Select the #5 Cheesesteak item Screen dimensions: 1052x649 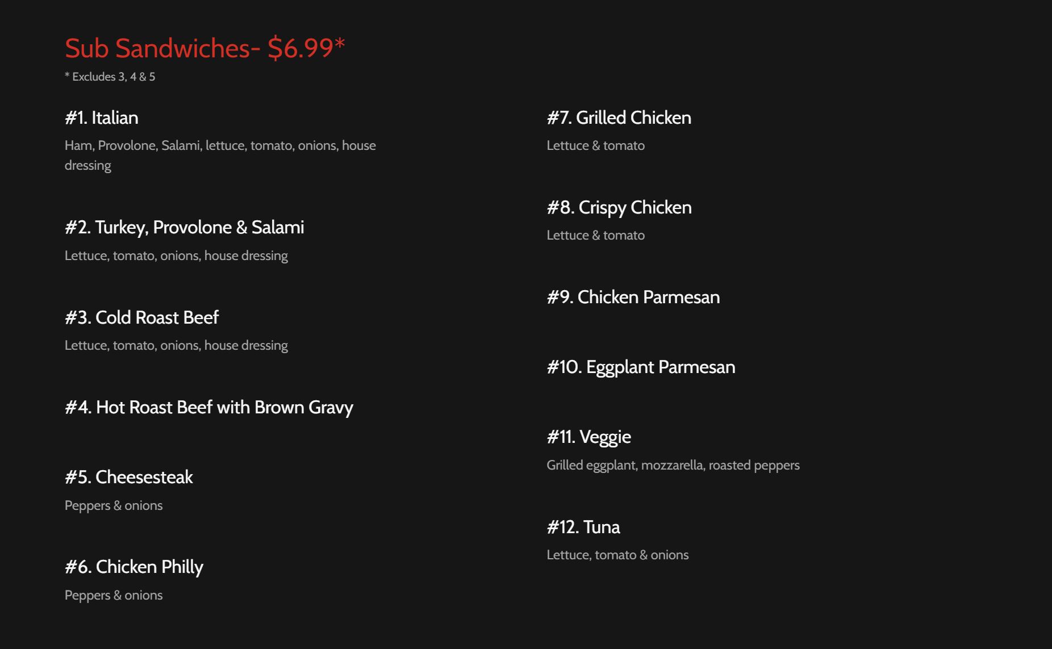(x=128, y=477)
